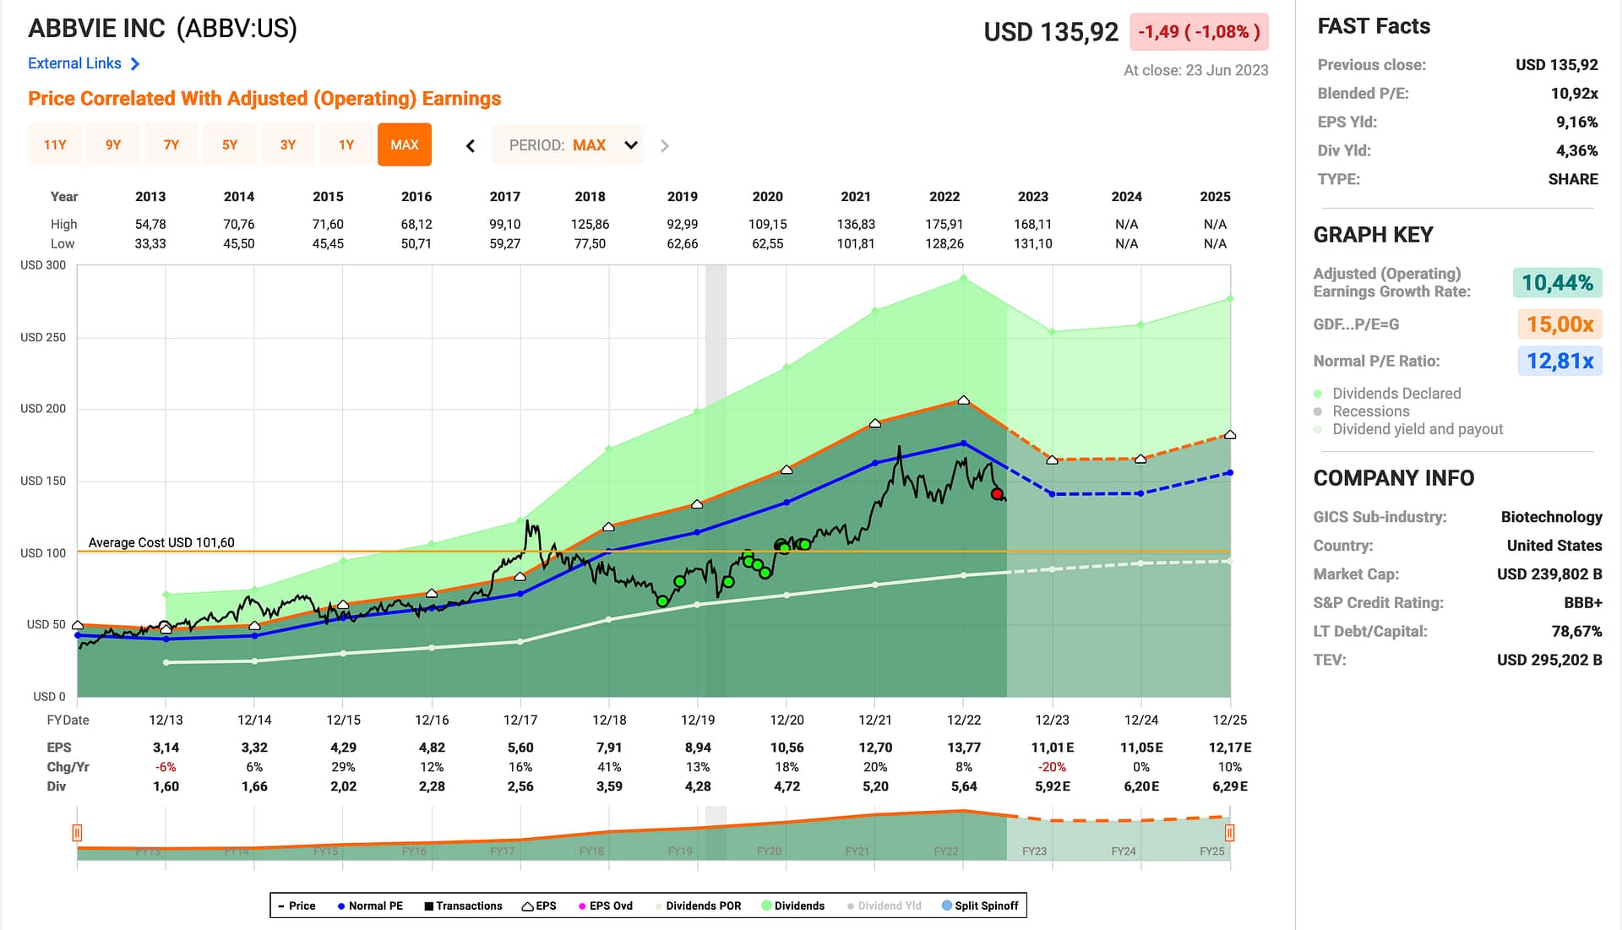The height and width of the screenshot is (930, 1622).
Task: Click the 10,44% earnings growth rate badge
Action: pos(1557,283)
